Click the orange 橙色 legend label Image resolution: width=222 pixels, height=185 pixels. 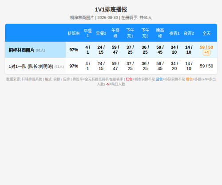189,79
